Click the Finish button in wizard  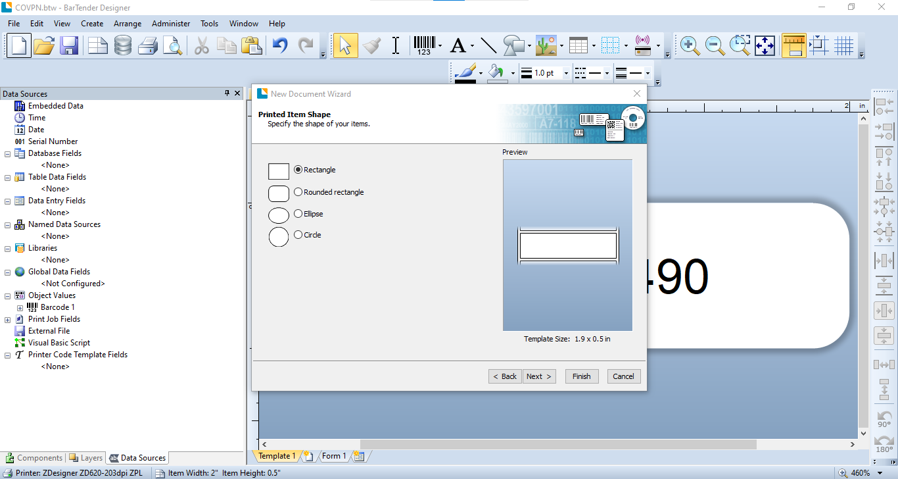pyautogui.click(x=582, y=376)
